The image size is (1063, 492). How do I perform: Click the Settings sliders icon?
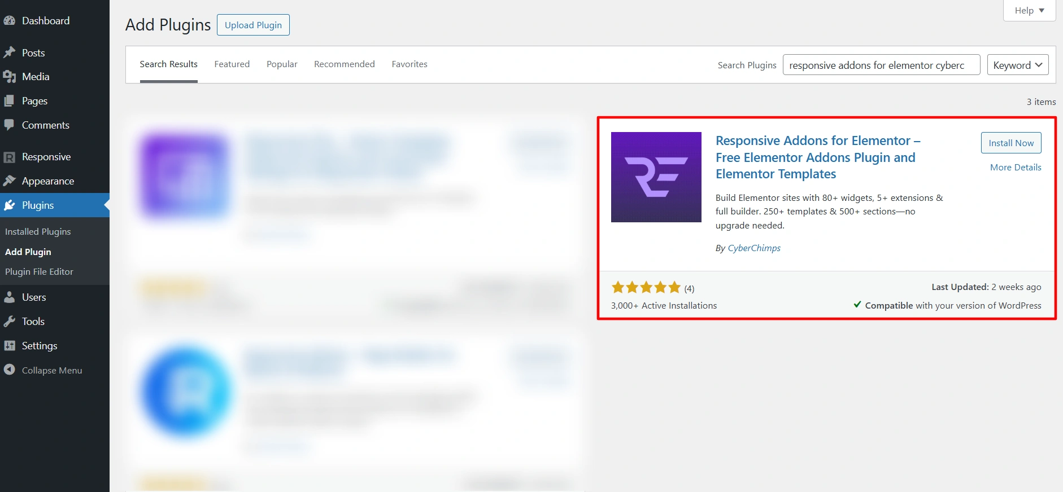click(9, 346)
